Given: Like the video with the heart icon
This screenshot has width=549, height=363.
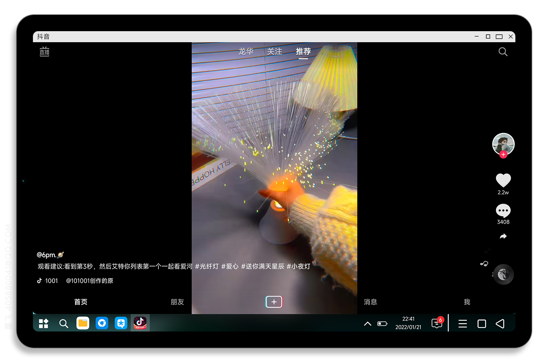Looking at the screenshot, I should click(x=503, y=180).
